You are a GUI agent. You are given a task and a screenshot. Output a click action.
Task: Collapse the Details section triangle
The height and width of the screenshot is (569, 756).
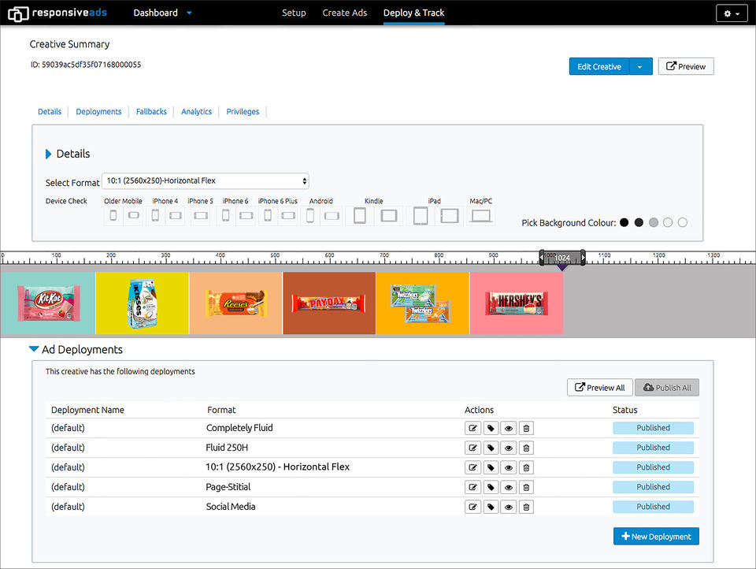[x=48, y=154]
